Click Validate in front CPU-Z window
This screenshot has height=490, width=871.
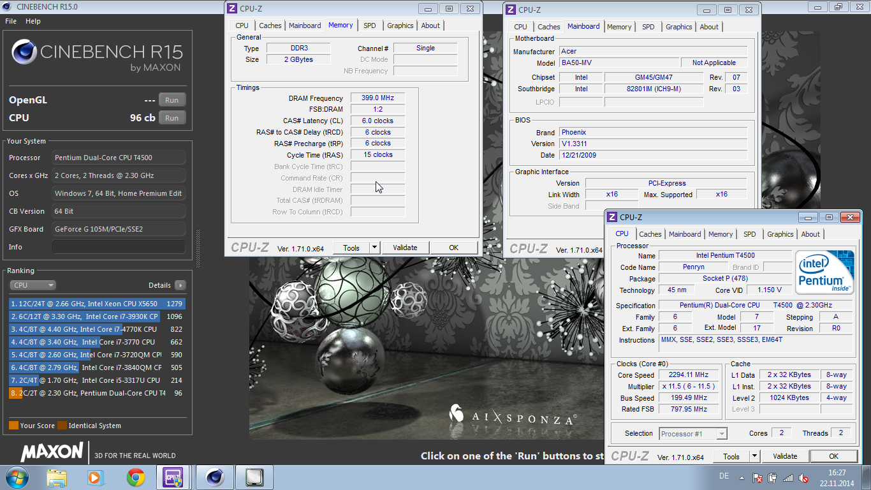click(x=785, y=456)
